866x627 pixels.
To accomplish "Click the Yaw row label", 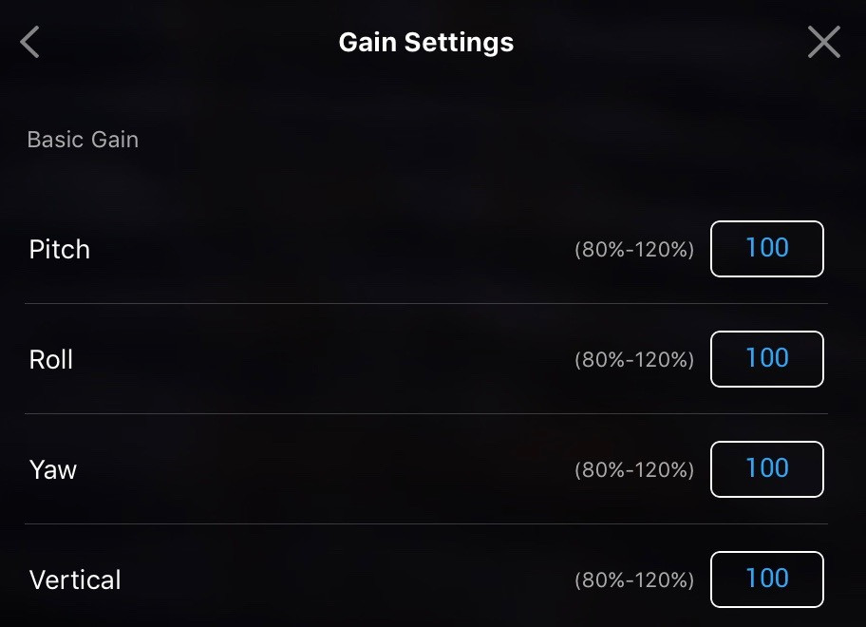I will 53,470.
